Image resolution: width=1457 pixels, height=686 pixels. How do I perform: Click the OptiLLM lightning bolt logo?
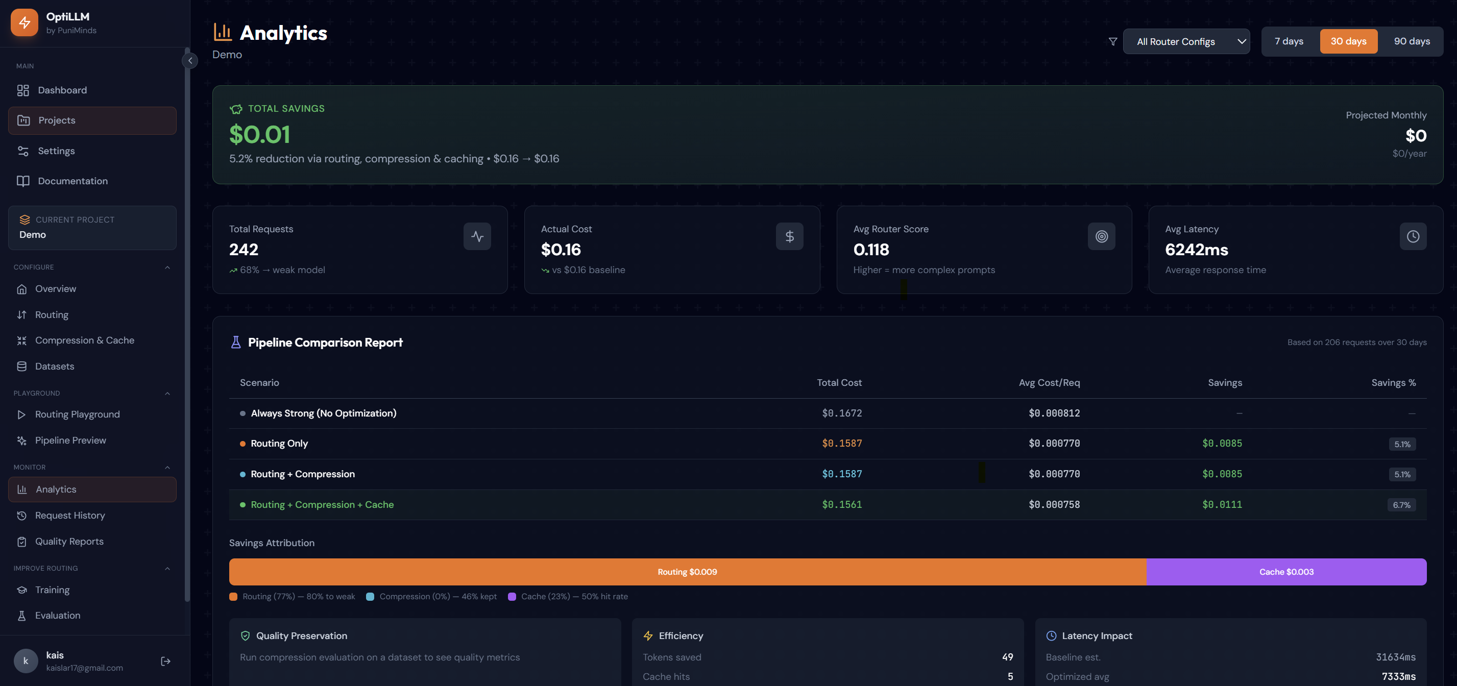tap(25, 22)
